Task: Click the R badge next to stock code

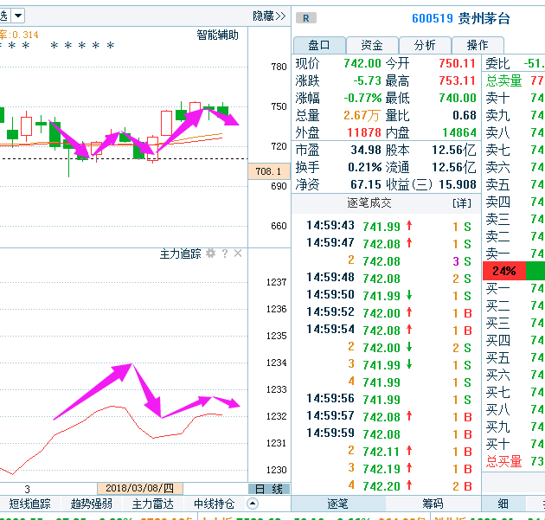Action: point(306,17)
